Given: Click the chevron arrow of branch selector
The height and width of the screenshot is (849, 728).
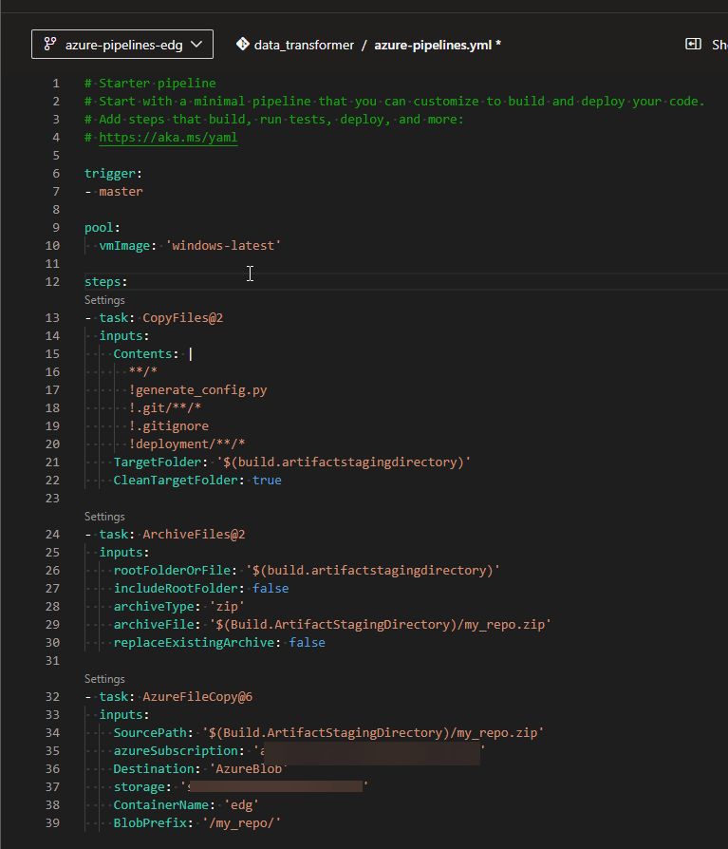Looking at the screenshot, I should click(x=196, y=44).
